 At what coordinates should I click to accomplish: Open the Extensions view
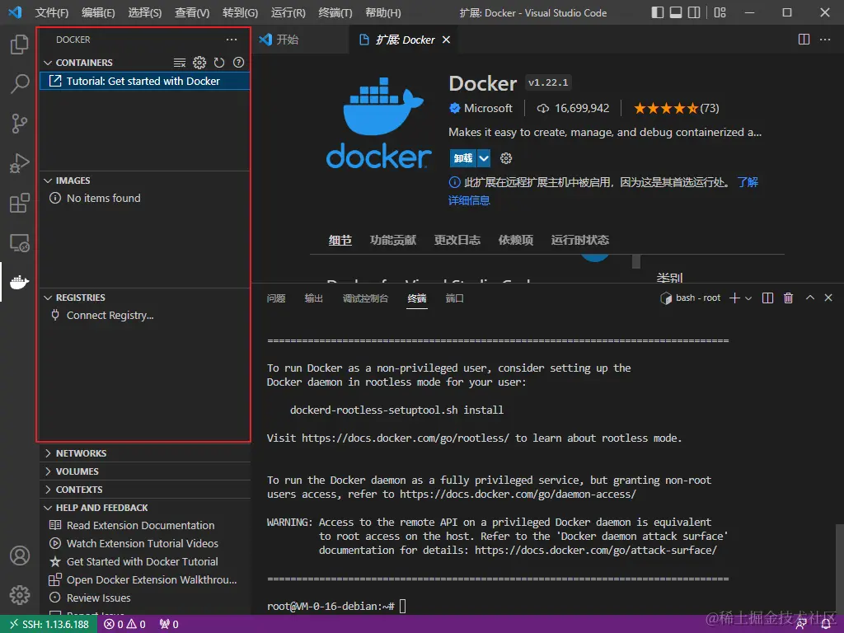click(20, 203)
